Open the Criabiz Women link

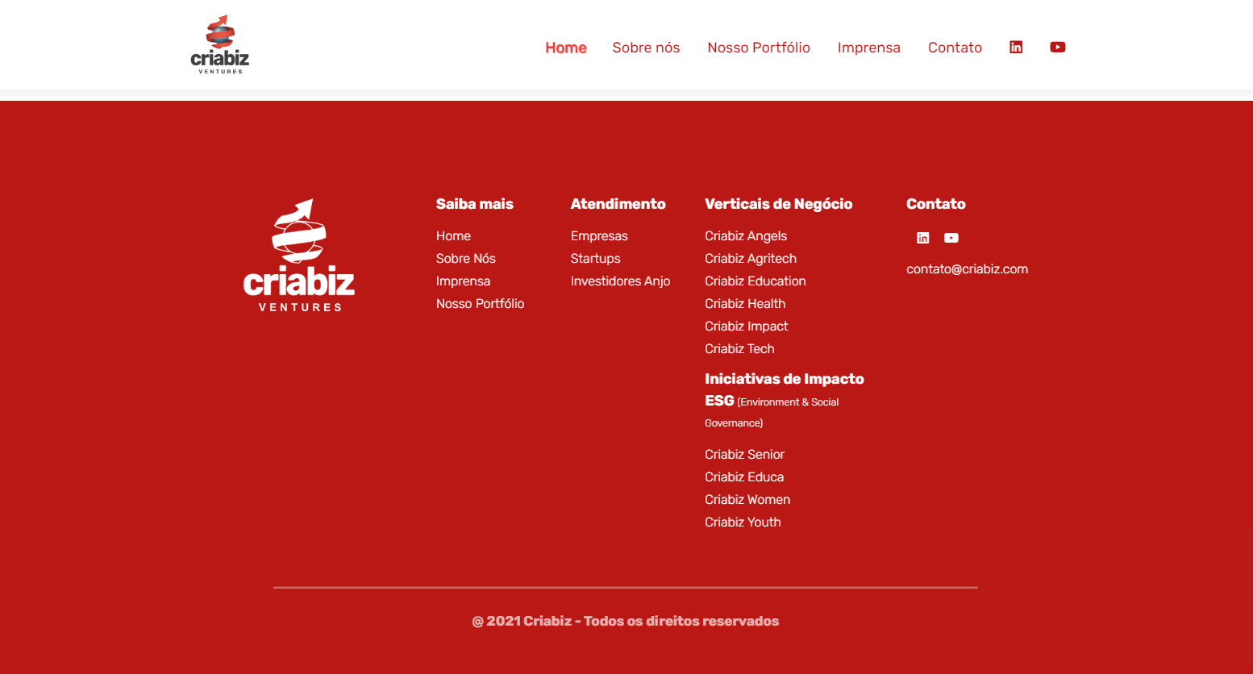[x=747, y=500]
